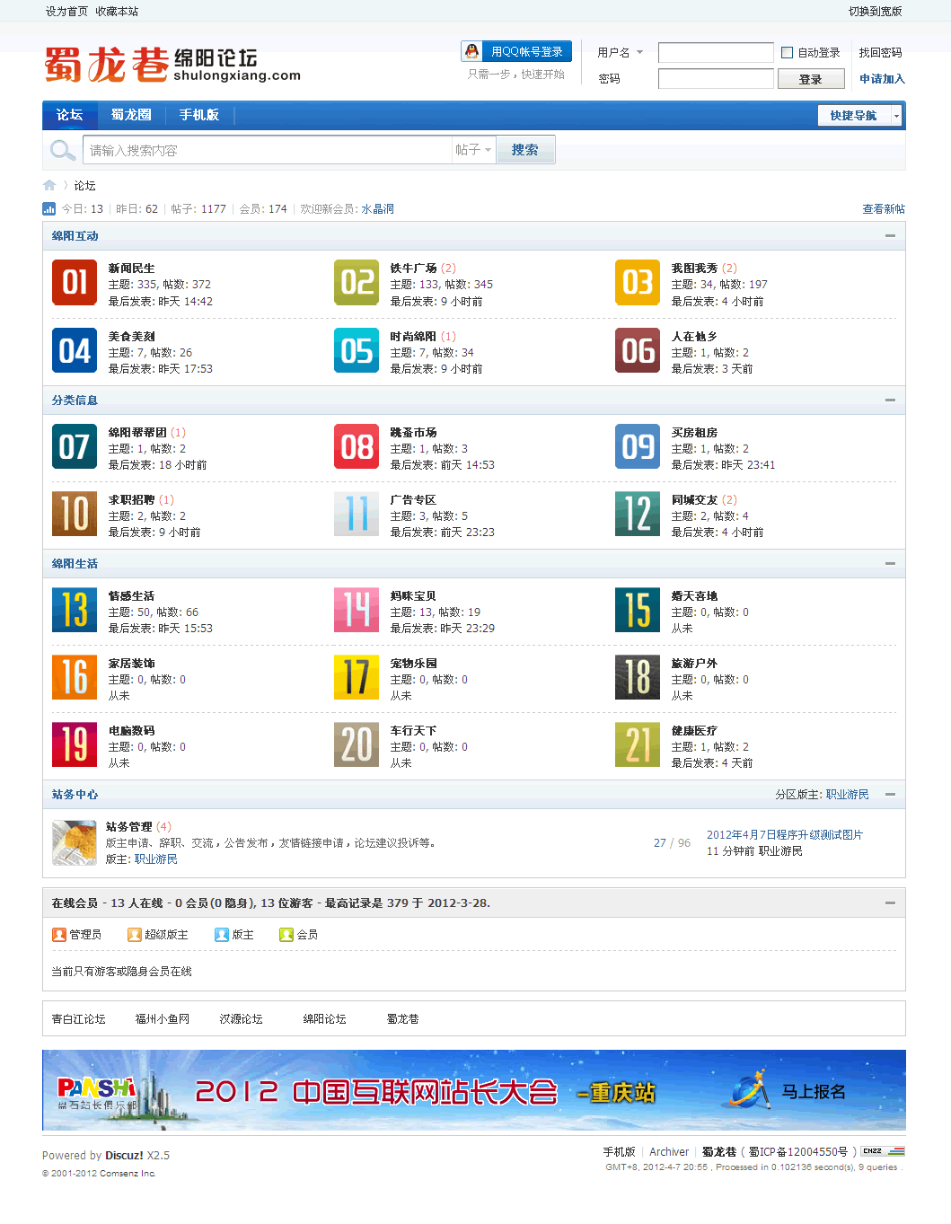Collapse the 在线会员 panel

[x=890, y=903]
